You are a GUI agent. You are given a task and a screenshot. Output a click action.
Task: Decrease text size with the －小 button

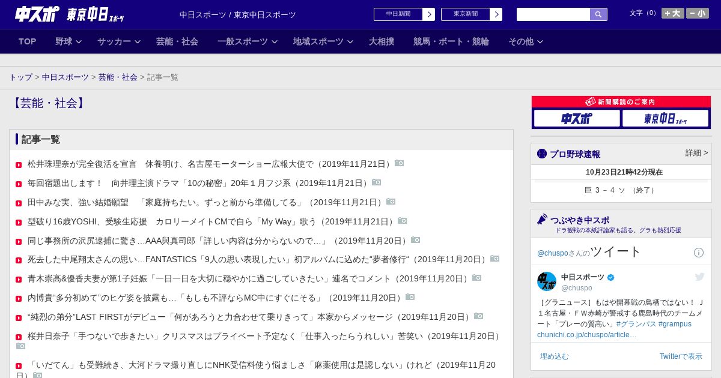coord(698,13)
